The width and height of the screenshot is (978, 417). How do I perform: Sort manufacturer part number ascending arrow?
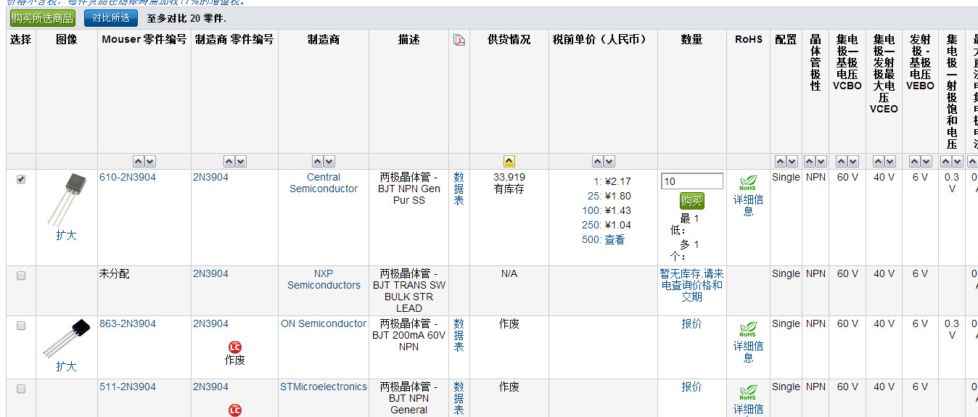(x=229, y=162)
